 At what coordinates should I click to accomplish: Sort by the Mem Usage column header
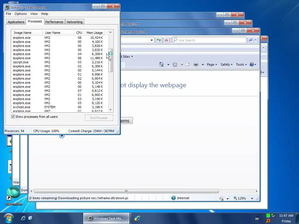(94, 33)
